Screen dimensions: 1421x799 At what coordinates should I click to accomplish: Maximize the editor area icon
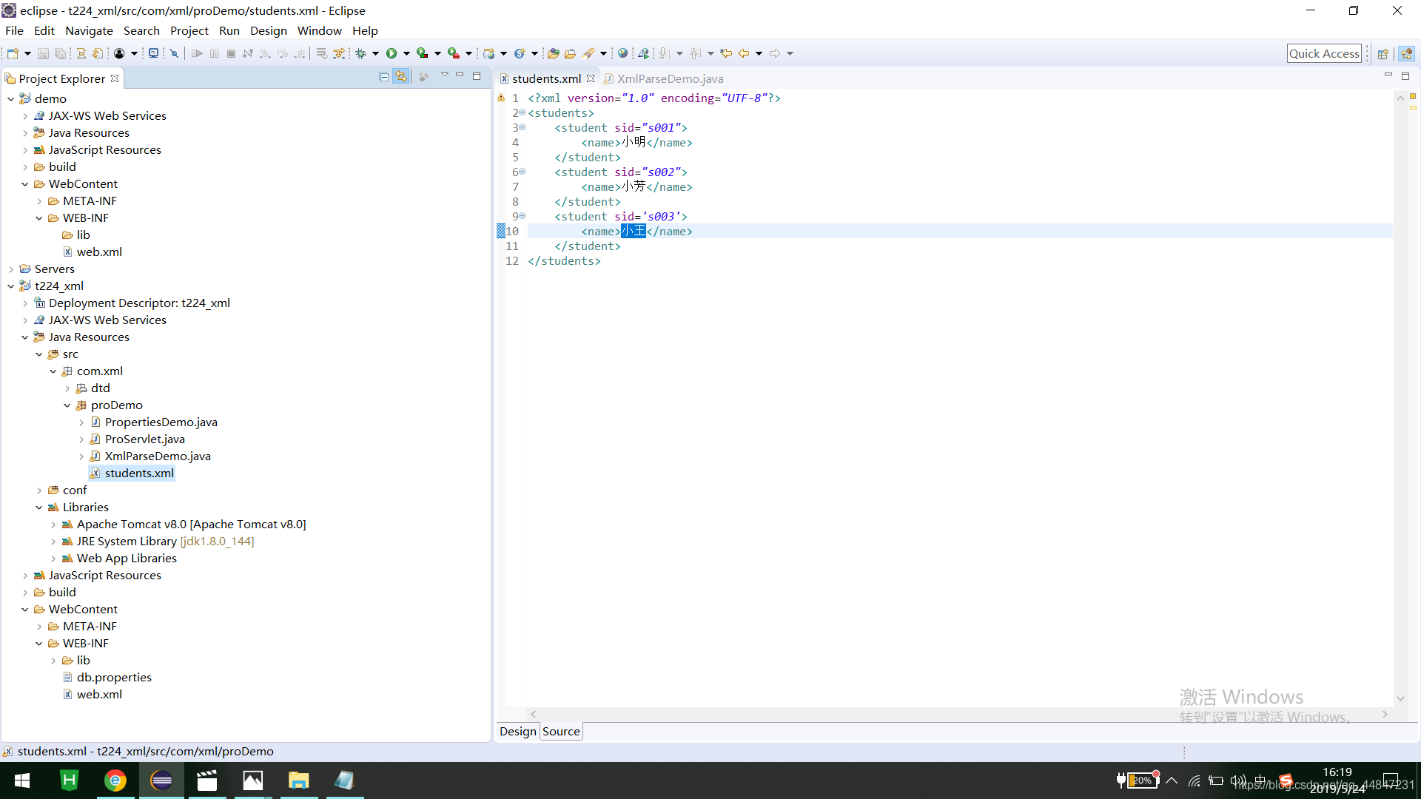(x=1405, y=76)
